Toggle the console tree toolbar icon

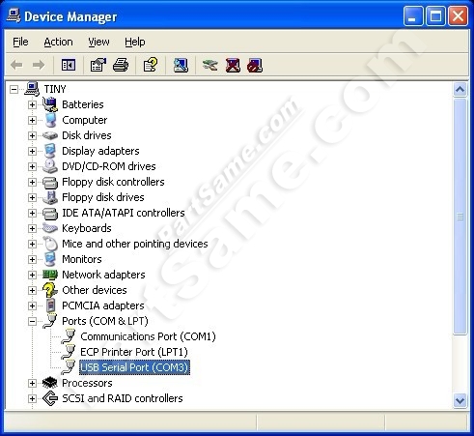click(69, 65)
